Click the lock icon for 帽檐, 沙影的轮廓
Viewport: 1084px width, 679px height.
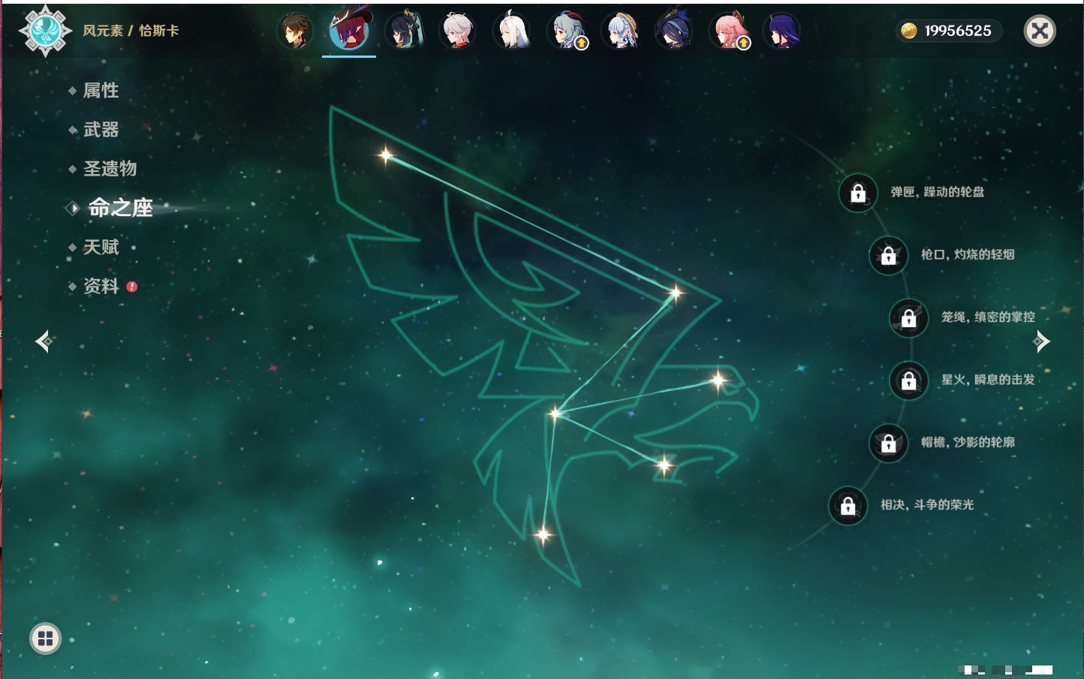tap(889, 443)
